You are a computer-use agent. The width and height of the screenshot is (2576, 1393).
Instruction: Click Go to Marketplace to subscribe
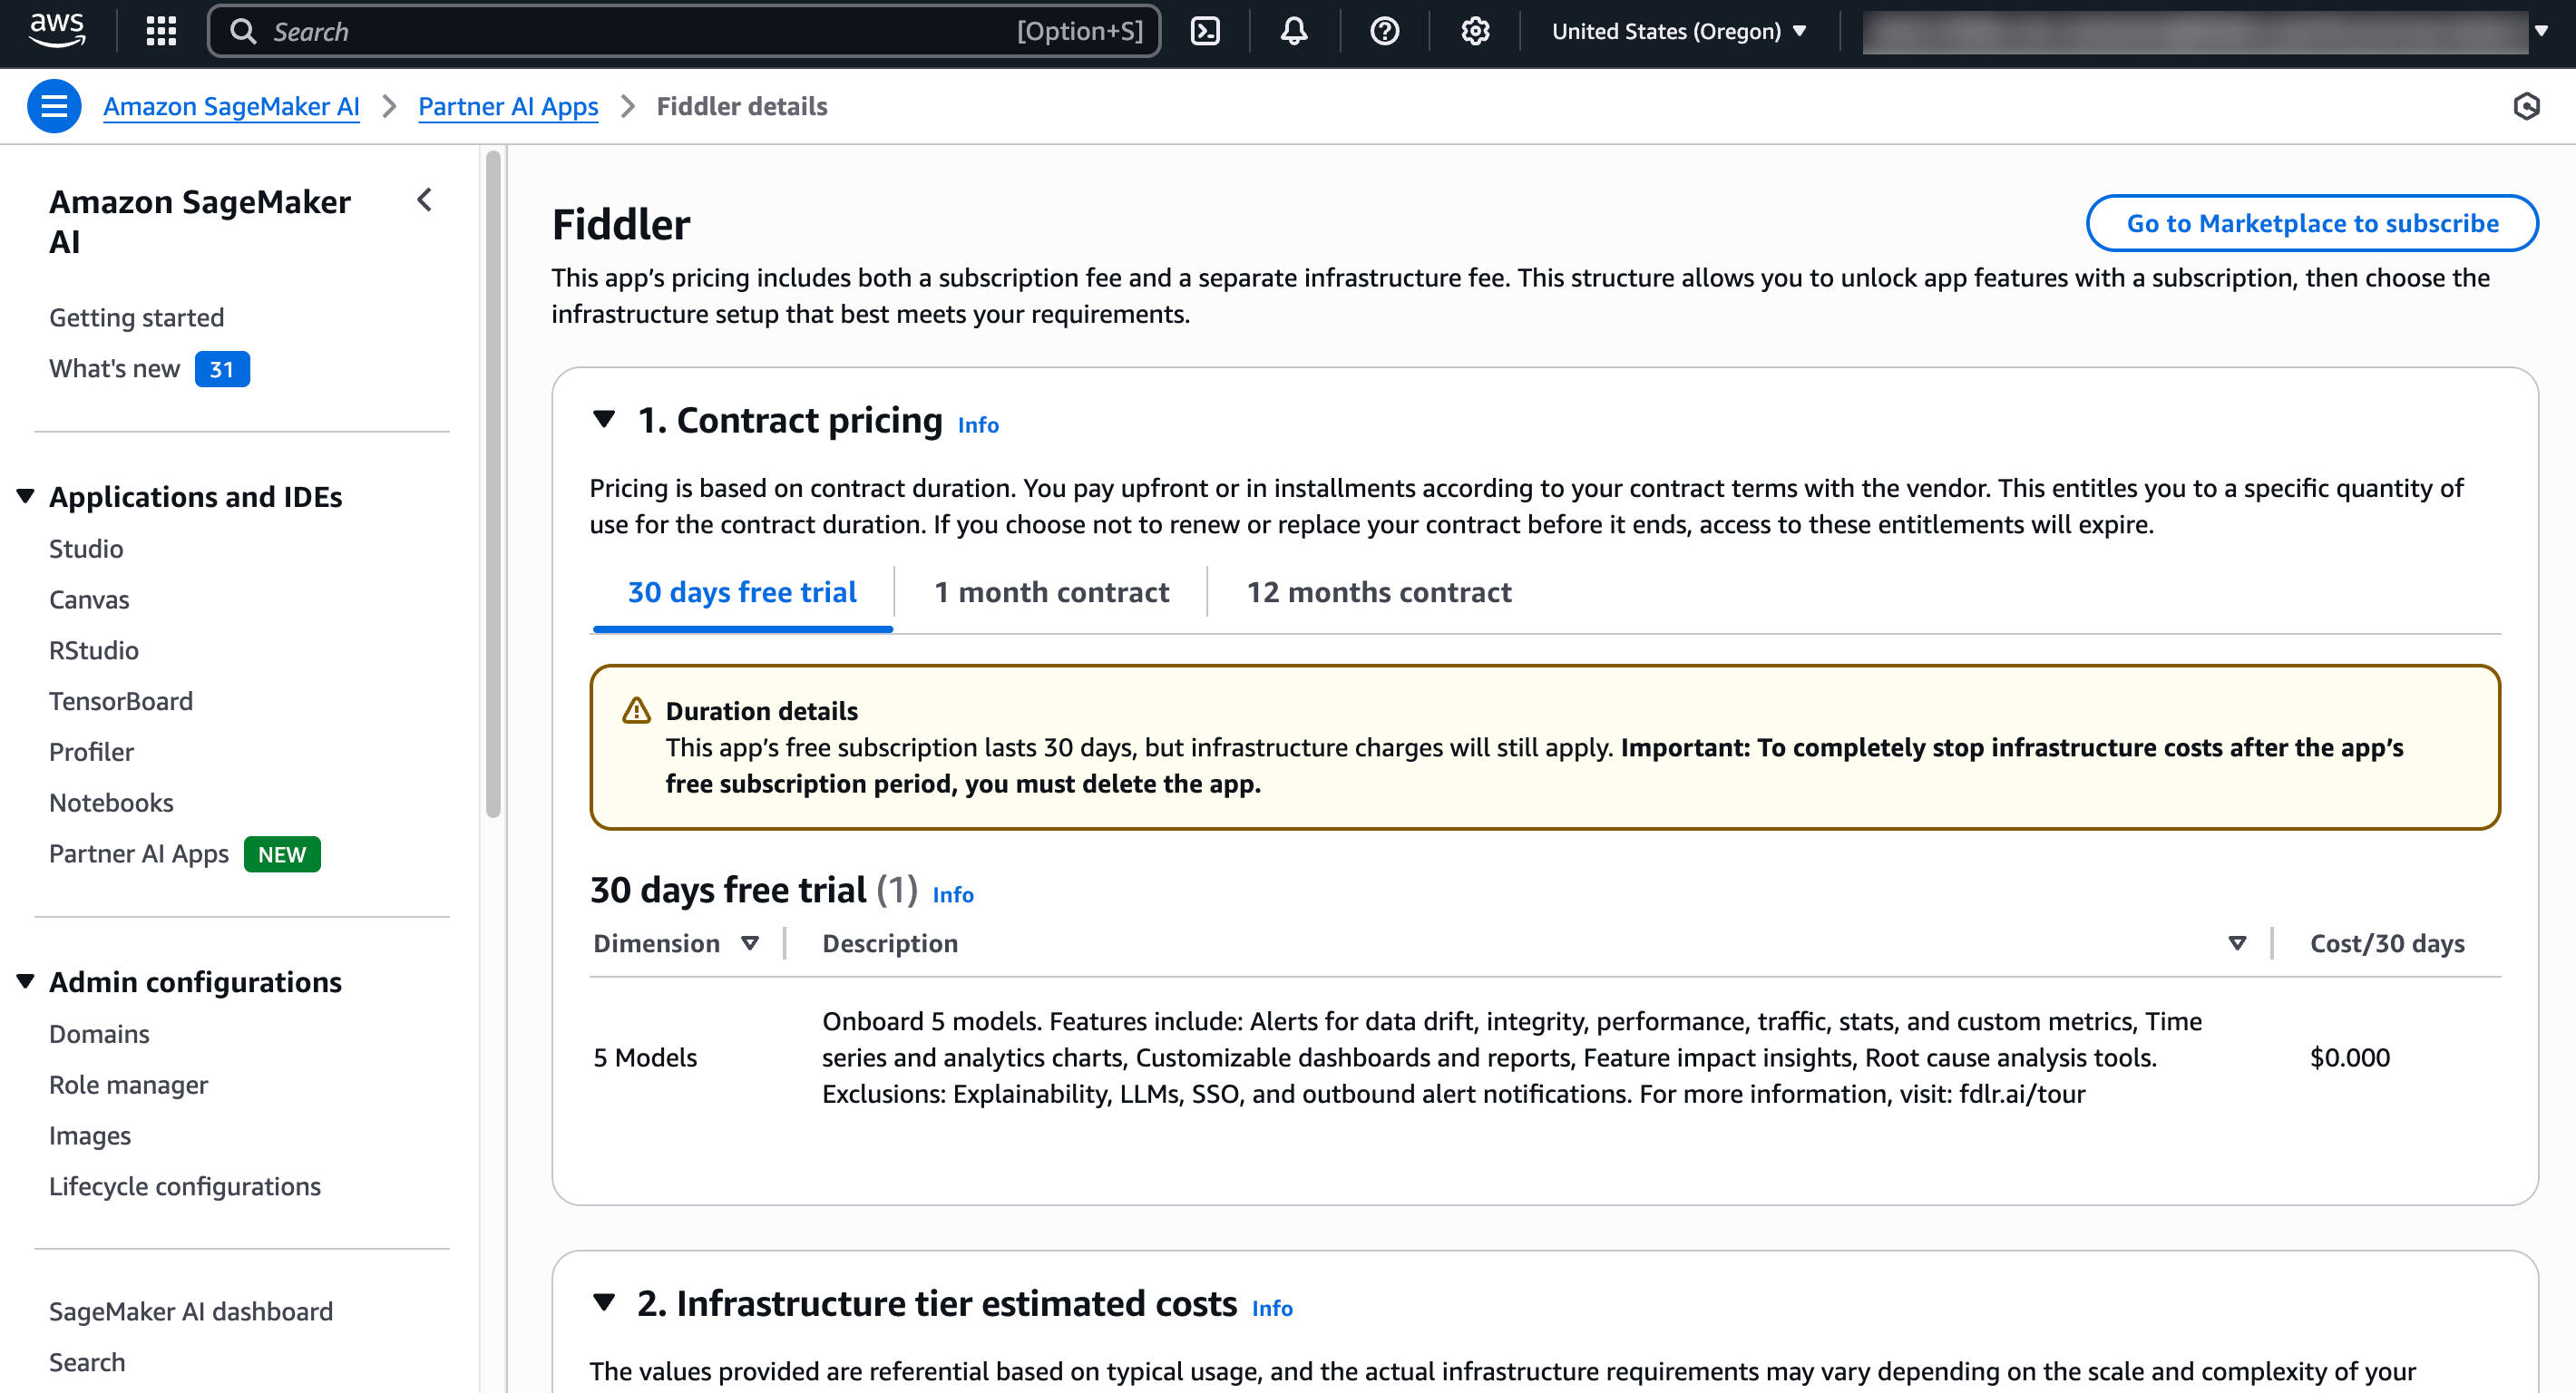click(2311, 223)
